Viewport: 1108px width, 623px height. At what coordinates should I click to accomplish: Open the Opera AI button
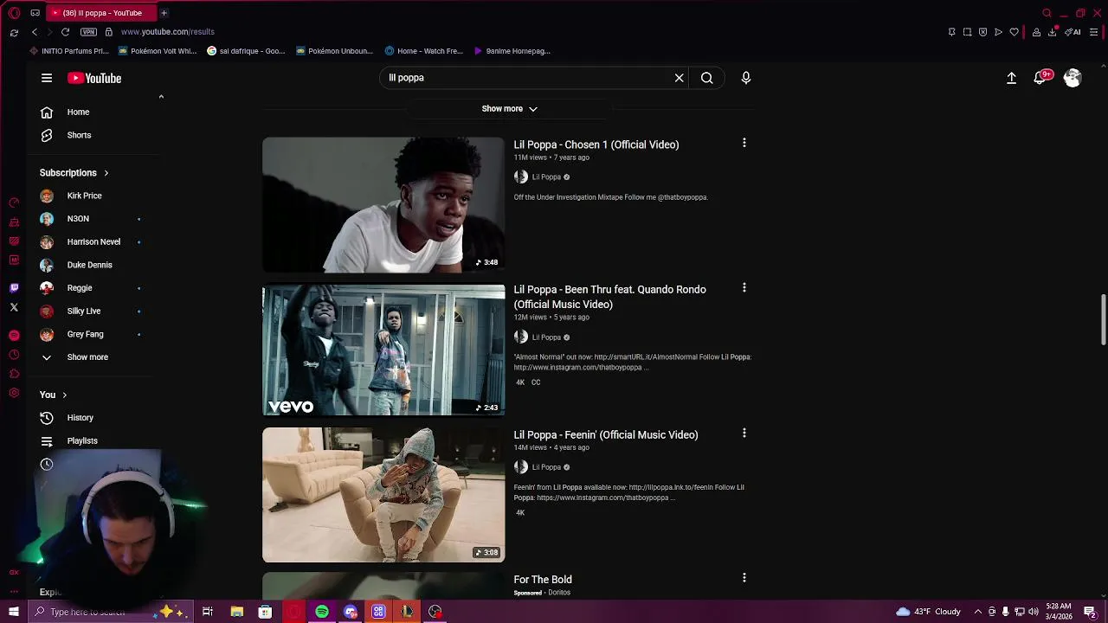coord(1073,32)
